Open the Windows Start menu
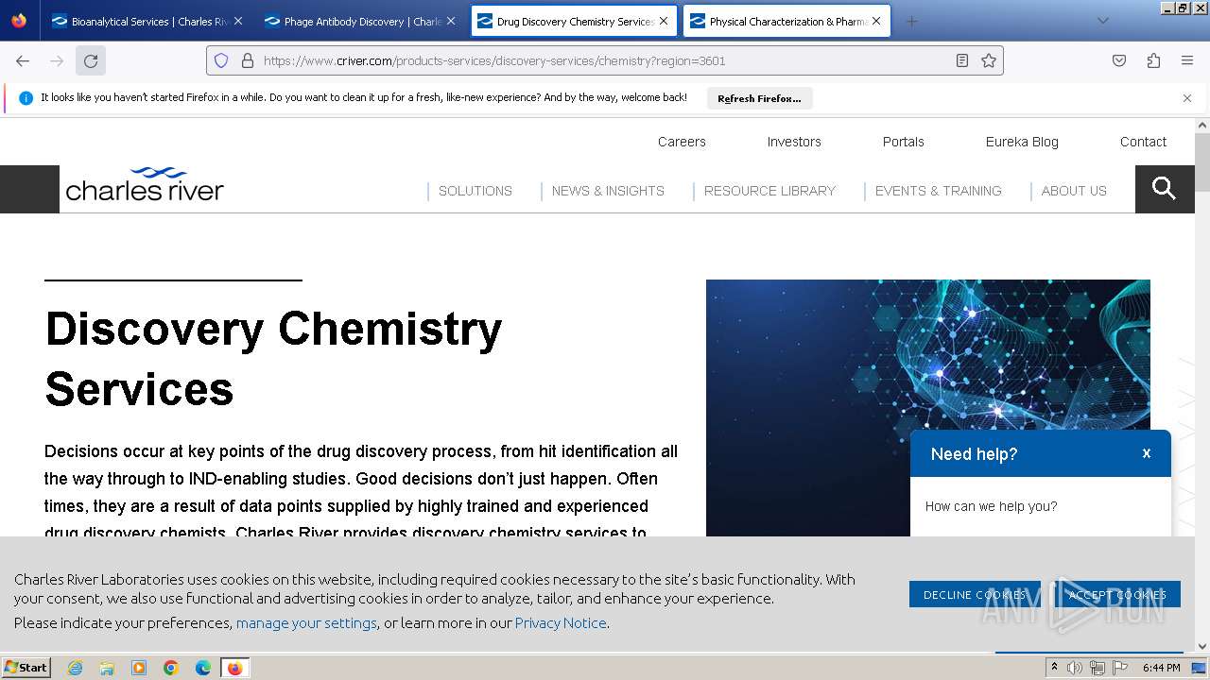Image resolution: width=1210 pixels, height=680 pixels. point(26,667)
